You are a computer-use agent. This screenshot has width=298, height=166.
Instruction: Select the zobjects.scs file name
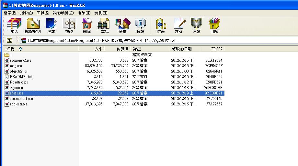point(18,104)
